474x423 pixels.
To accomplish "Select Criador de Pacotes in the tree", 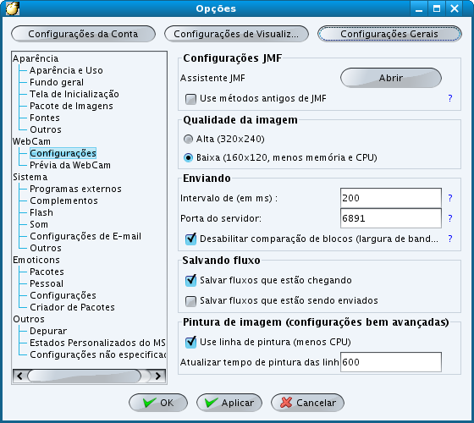I will 72,307.
